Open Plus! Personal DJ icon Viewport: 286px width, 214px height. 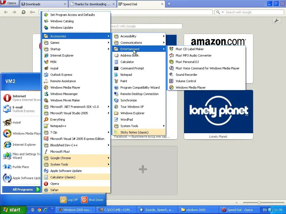[x=171, y=62]
